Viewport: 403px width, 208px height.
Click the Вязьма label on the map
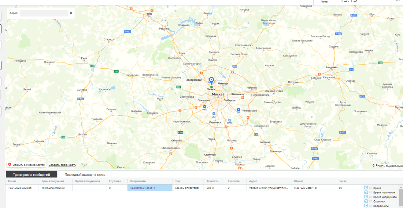(x=83, y=134)
